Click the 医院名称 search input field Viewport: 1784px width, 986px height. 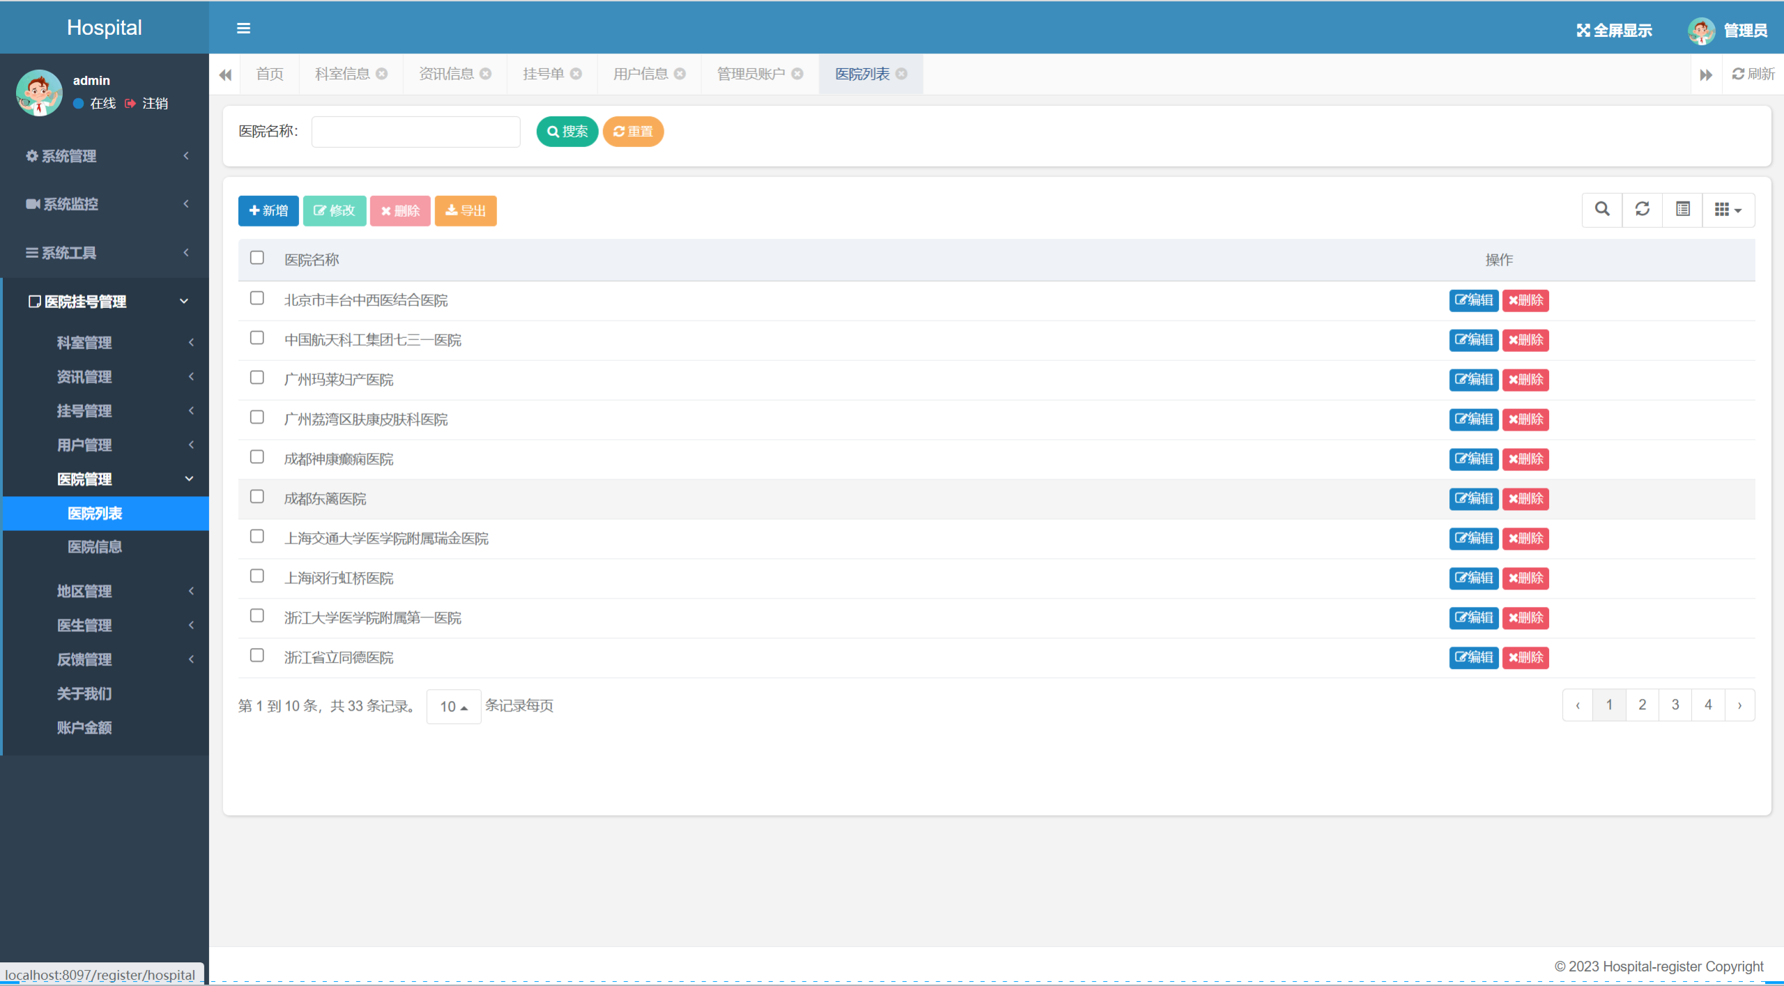point(415,132)
